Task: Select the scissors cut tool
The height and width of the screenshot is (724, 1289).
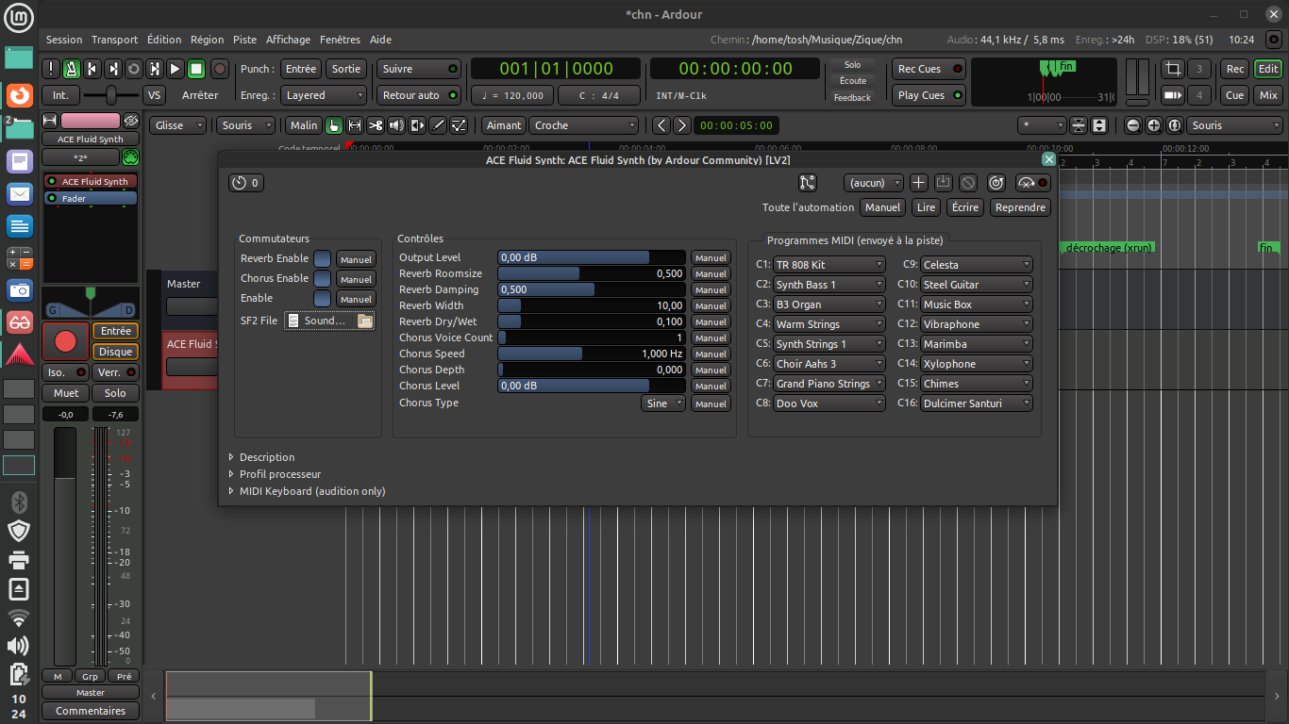Action: tap(376, 125)
